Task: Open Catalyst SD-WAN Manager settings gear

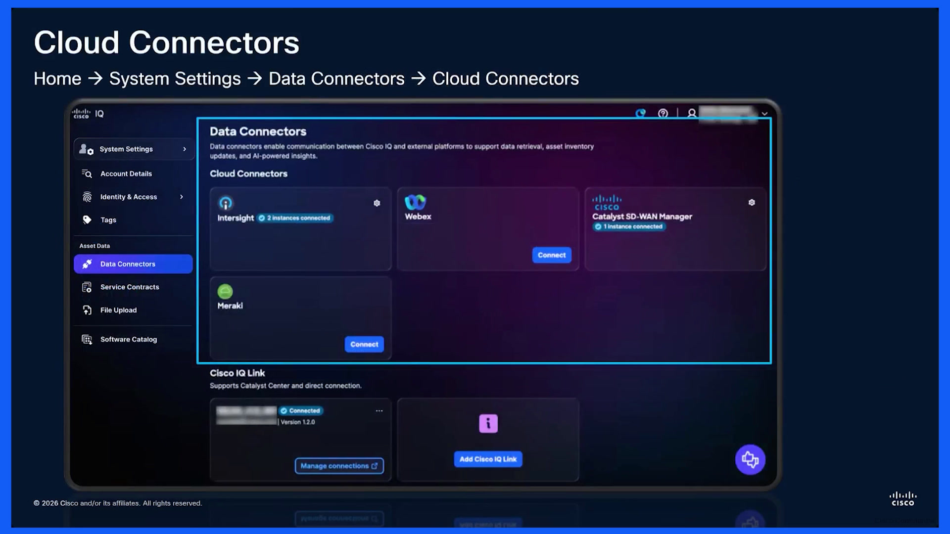Action: click(752, 202)
